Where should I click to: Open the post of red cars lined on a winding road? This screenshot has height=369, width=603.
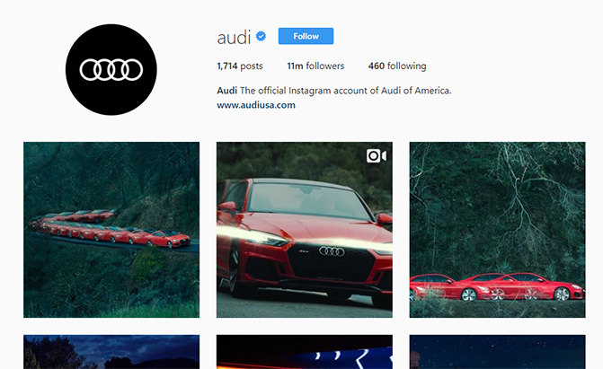click(x=111, y=230)
